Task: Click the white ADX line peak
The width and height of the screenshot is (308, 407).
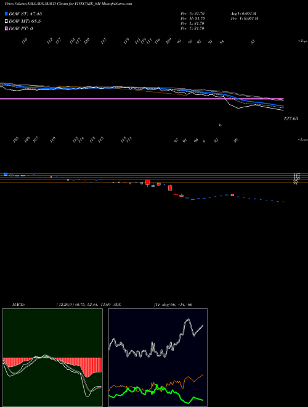Action: pyautogui.click(x=188, y=319)
